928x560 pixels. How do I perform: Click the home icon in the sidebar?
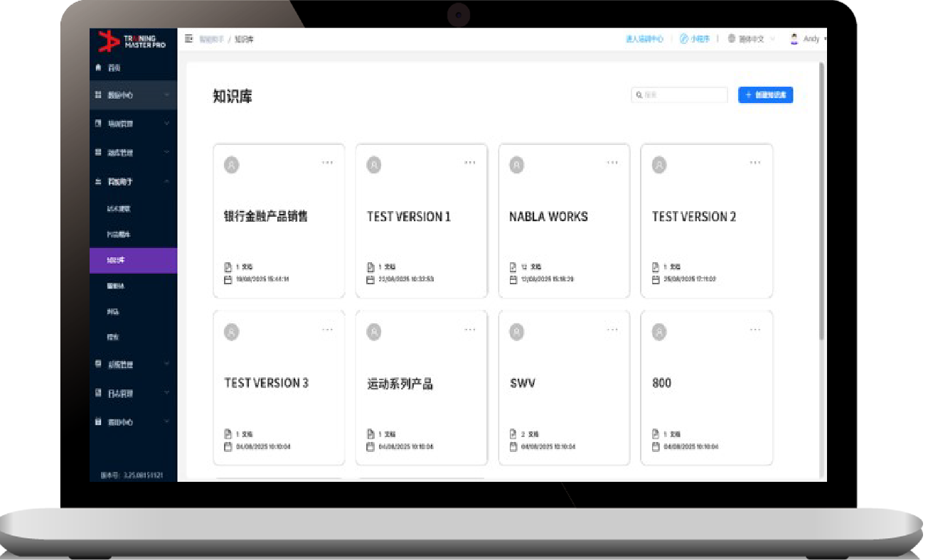99,68
